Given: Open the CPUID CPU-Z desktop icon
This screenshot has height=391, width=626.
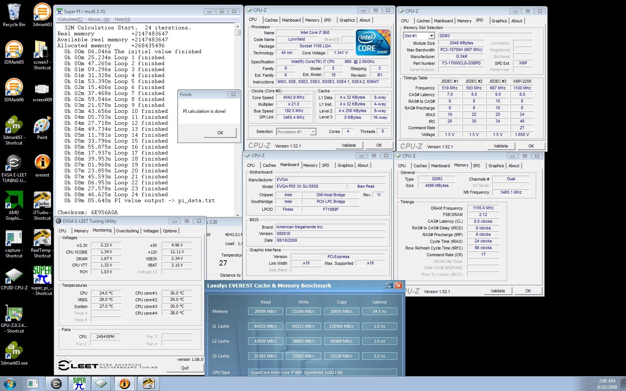Looking at the screenshot, I should pos(14,278).
